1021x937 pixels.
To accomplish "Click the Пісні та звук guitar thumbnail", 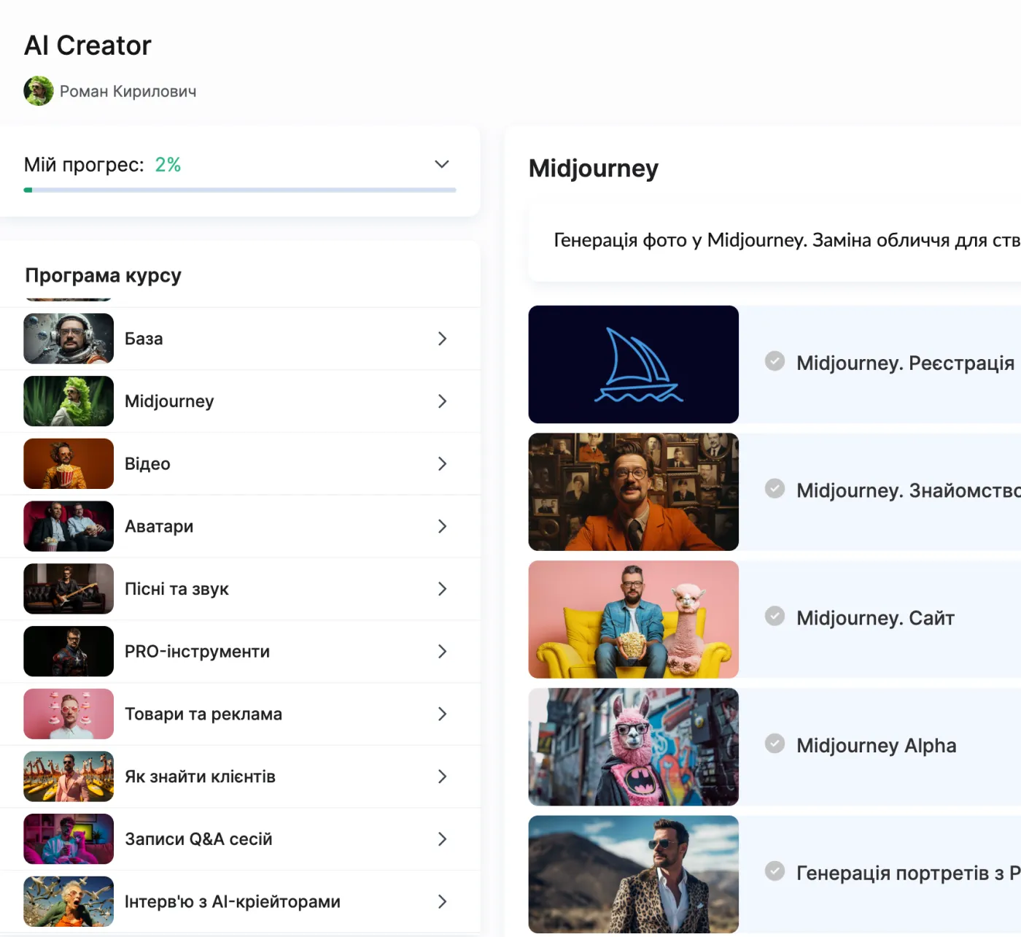I will 69,589.
